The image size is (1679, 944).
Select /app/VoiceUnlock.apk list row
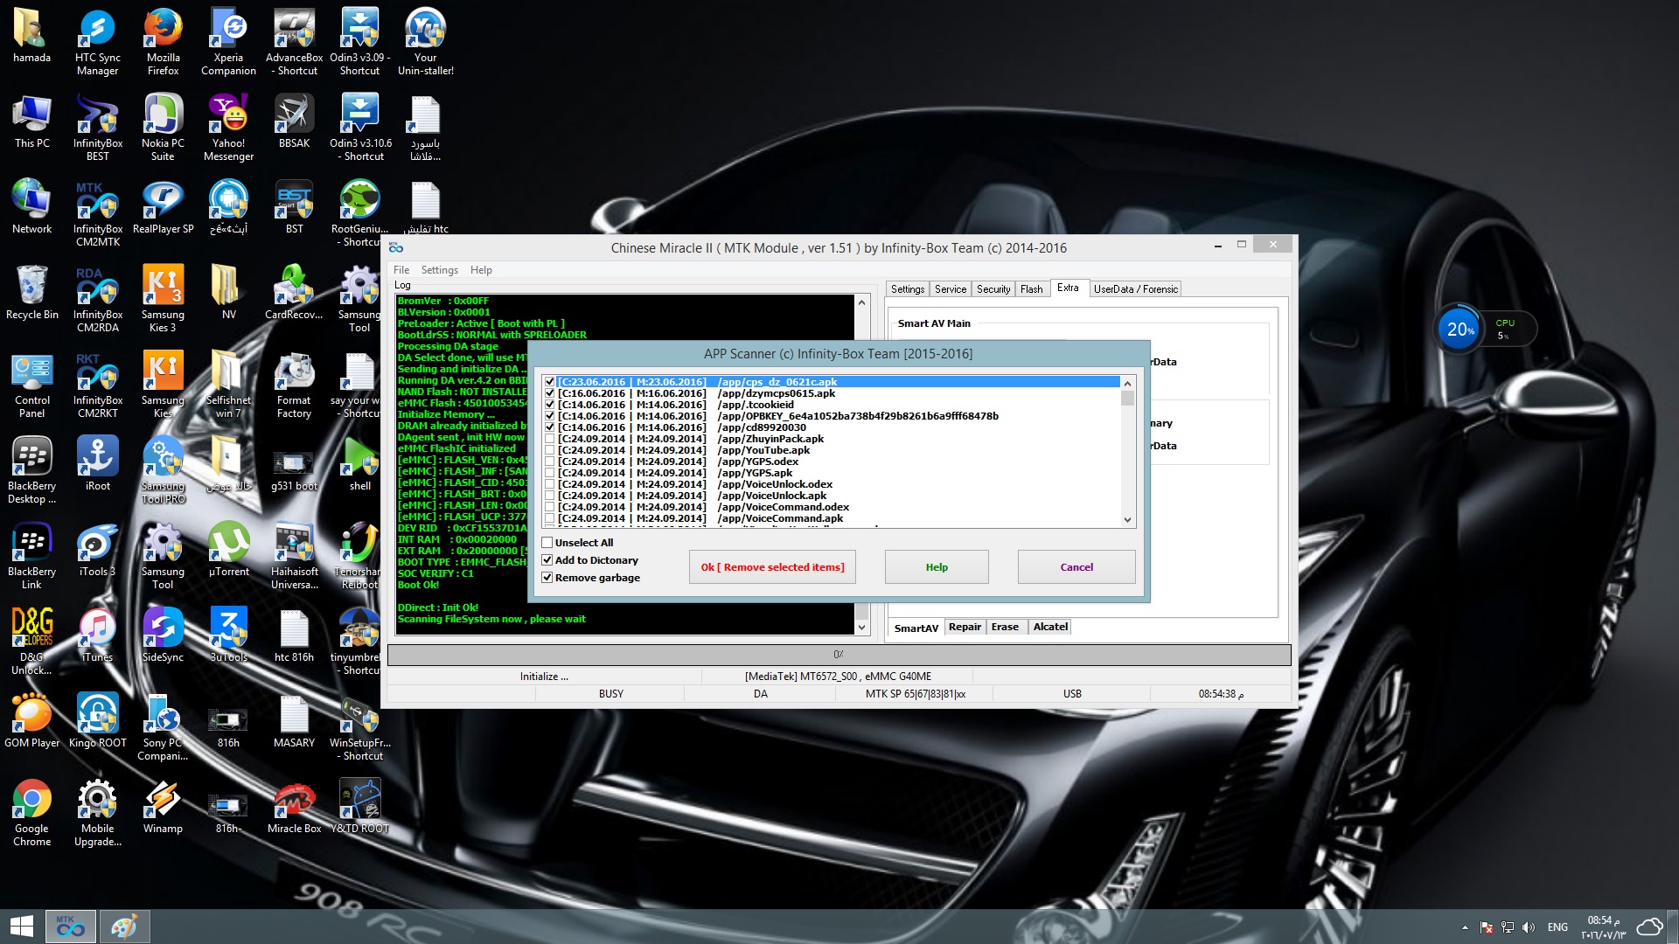[x=831, y=496]
